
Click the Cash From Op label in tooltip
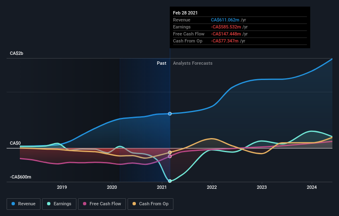point(187,41)
